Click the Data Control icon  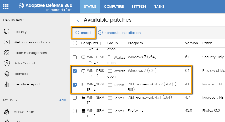click(x=7, y=63)
